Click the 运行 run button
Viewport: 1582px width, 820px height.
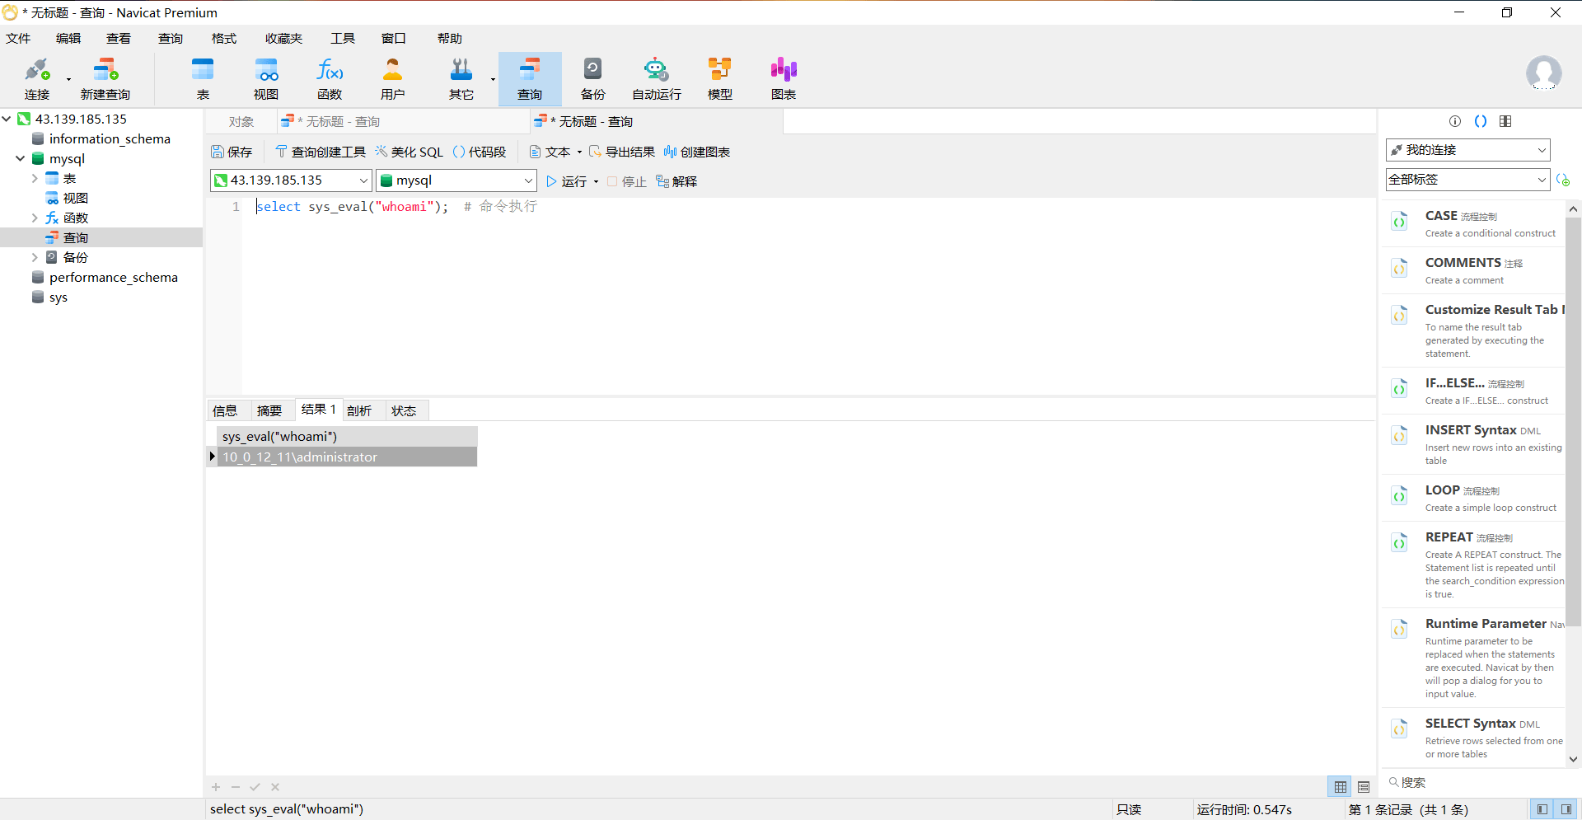click(x=567, y=181)
